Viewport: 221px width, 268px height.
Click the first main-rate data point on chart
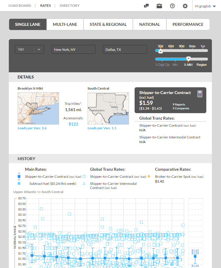click(x=32, y=255)
